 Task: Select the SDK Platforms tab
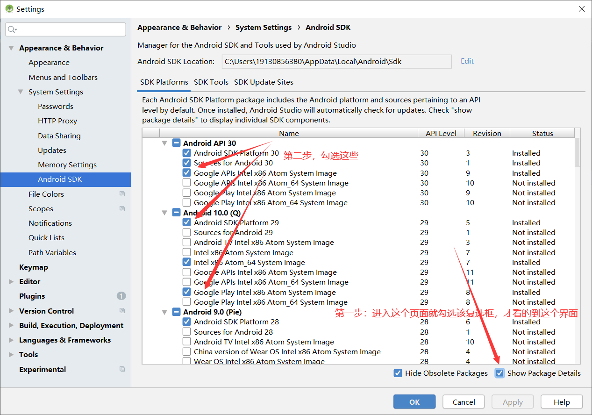pos(164,82)
